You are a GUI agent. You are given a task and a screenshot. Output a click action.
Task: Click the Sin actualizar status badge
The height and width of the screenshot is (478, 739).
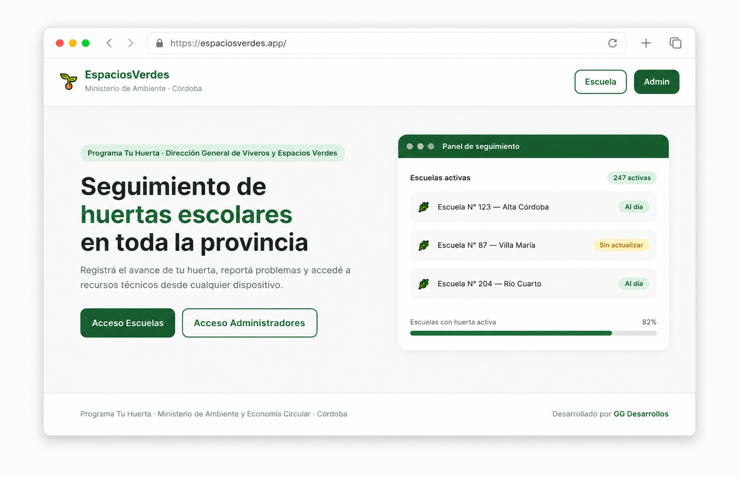621,245
